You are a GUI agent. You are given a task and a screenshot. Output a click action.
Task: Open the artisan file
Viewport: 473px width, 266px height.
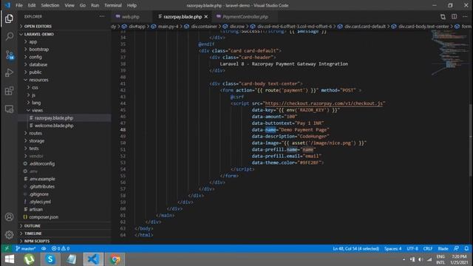pyautogui.click(x=36, y=209)
